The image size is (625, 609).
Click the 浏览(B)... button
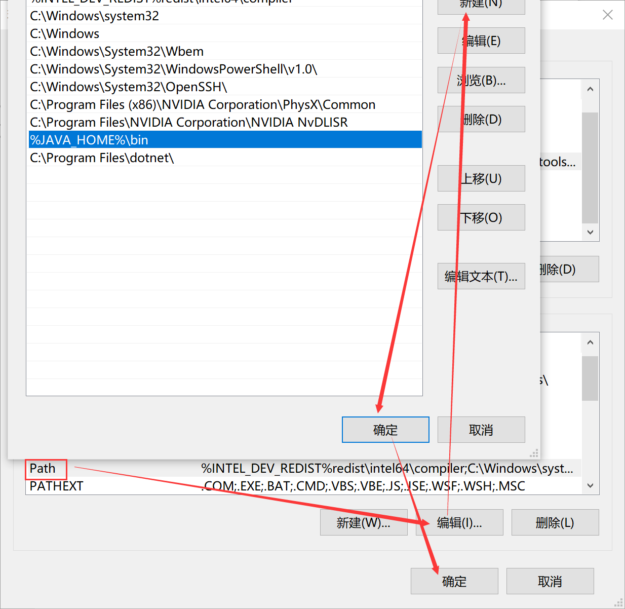(x=481, y=80)
